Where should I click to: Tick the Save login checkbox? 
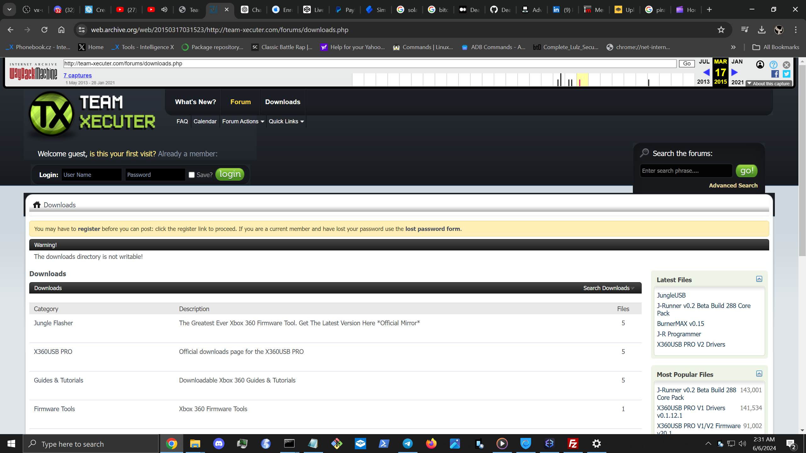[x=191, y=175]
